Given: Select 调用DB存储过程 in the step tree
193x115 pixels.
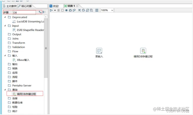Looking at the screenshot, I should [24, 94].
